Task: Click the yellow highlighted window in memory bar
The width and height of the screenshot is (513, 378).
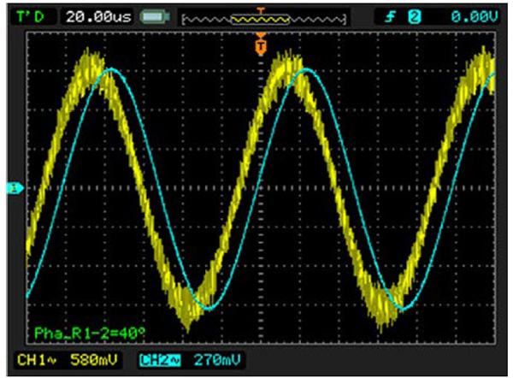Action: coord(262,16)
